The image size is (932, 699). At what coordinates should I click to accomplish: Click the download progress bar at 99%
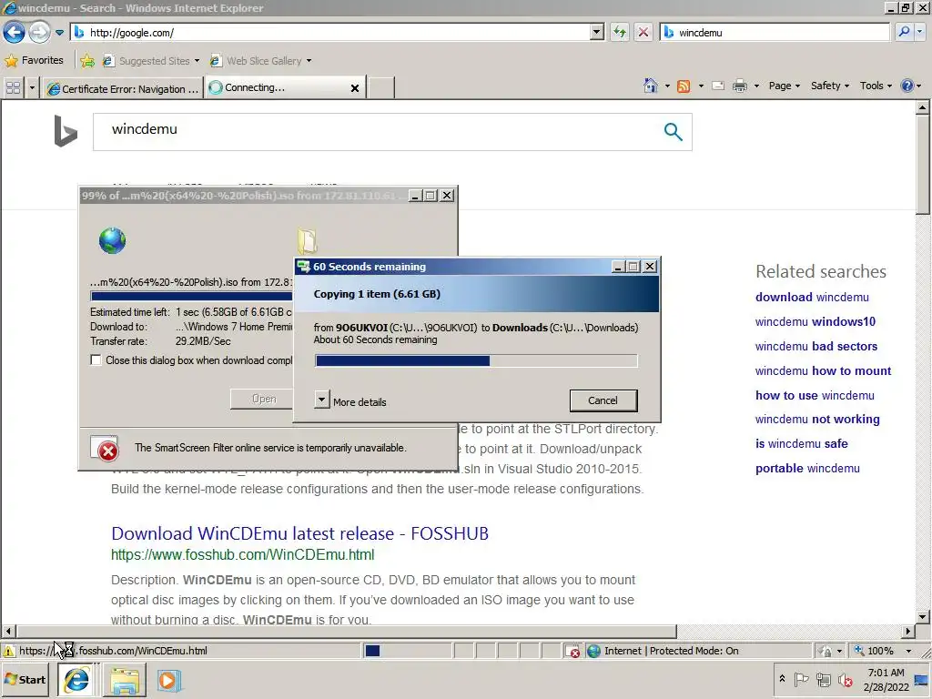point(191,296)
